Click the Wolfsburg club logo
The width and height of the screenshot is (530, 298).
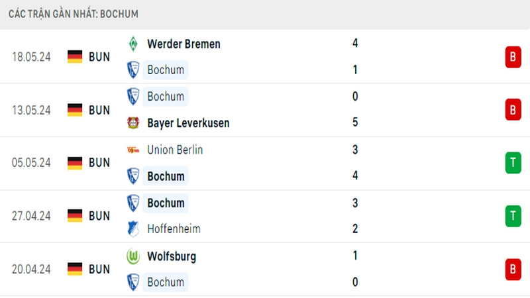pos(133,256)
